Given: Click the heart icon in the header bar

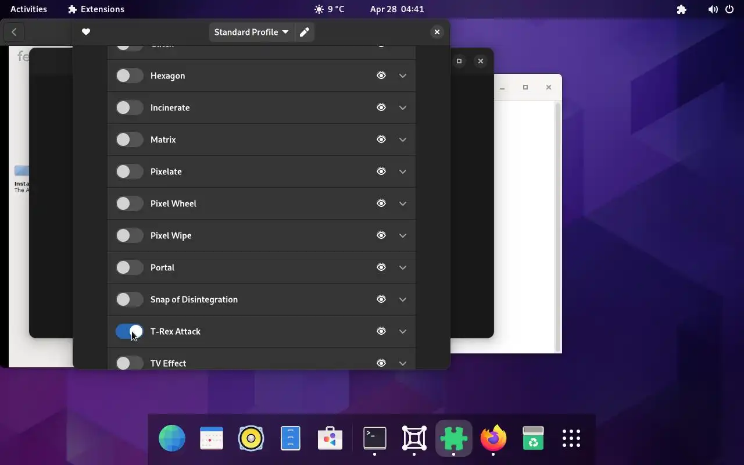Looking at the screenshot, I should 86,32.
